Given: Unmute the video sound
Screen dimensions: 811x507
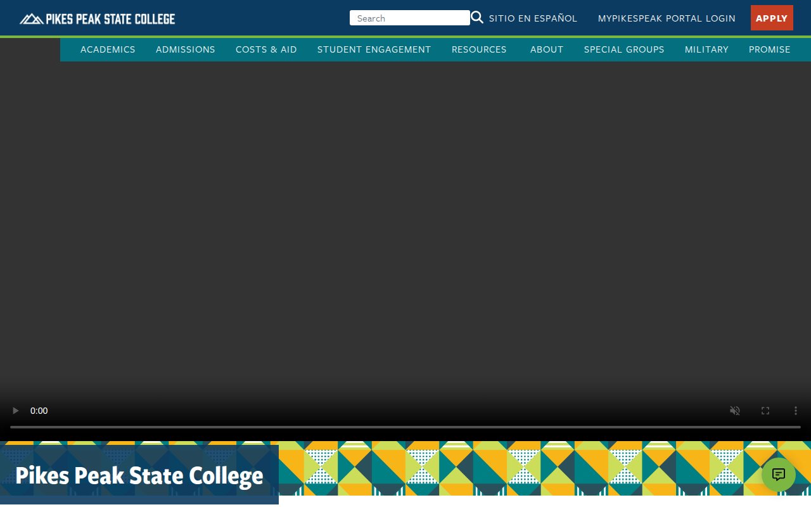Looking at the screenshot, I should pyautogui.click(x=735, y=411).
